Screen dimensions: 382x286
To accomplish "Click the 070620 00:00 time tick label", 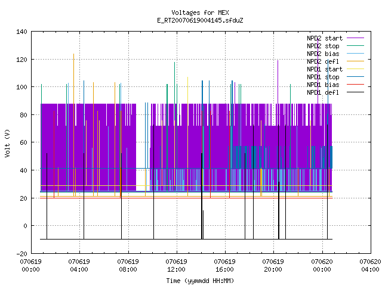I will point(322,266).
